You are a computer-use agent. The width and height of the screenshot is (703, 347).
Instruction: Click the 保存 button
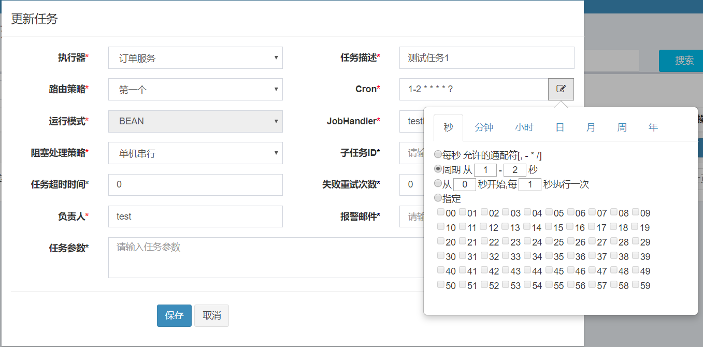coord(174,315)
